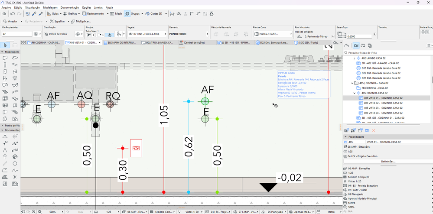Open the View Map tab in Navigator

click(356, 45)
